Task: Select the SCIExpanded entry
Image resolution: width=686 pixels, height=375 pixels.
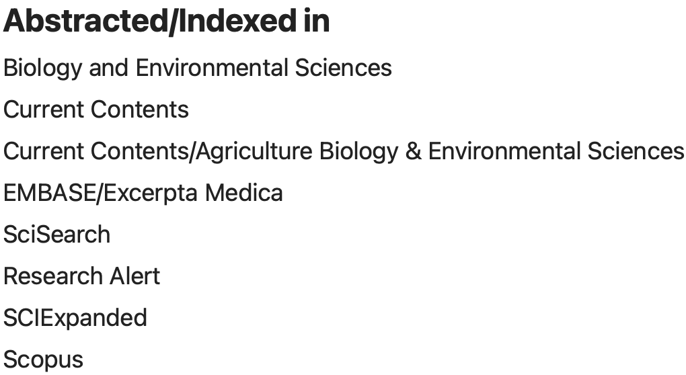Action: tap(75, 317)
